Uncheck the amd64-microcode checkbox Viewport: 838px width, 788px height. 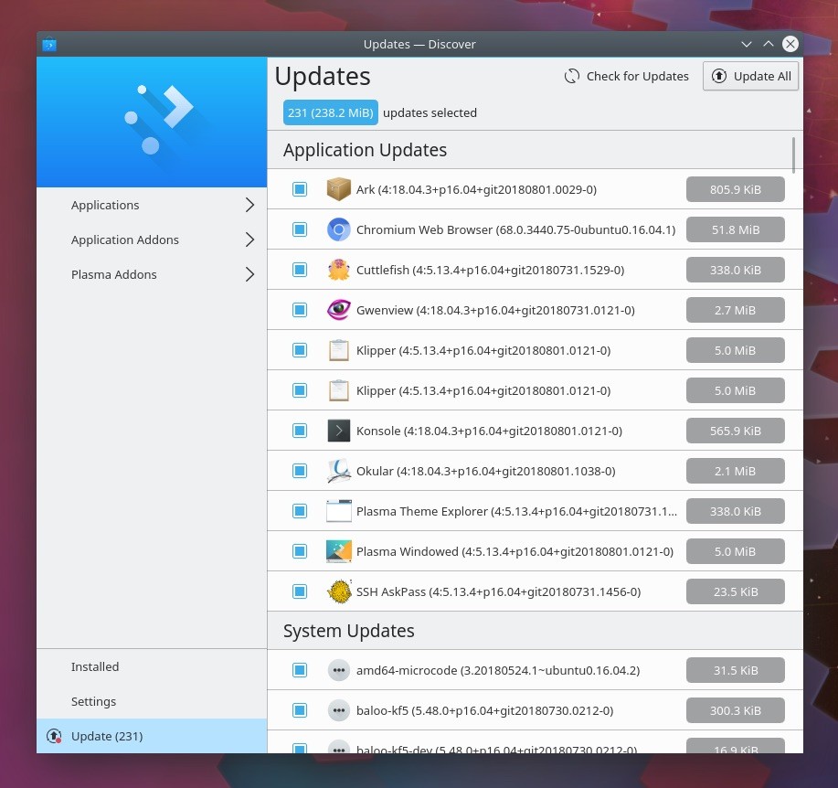pos(300,670)
